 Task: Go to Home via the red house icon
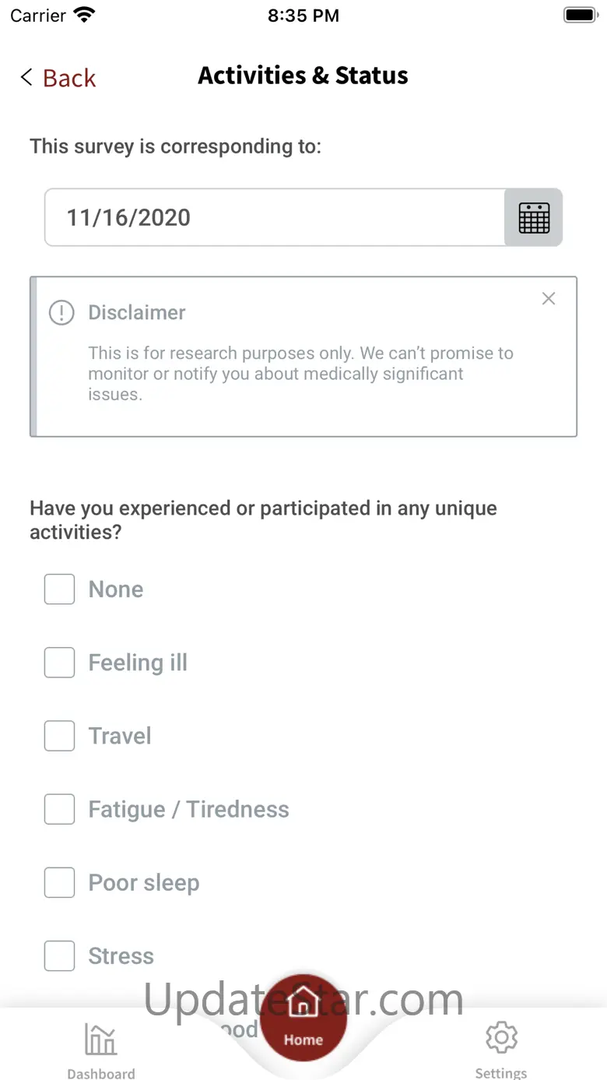(x=303, y=1002)
